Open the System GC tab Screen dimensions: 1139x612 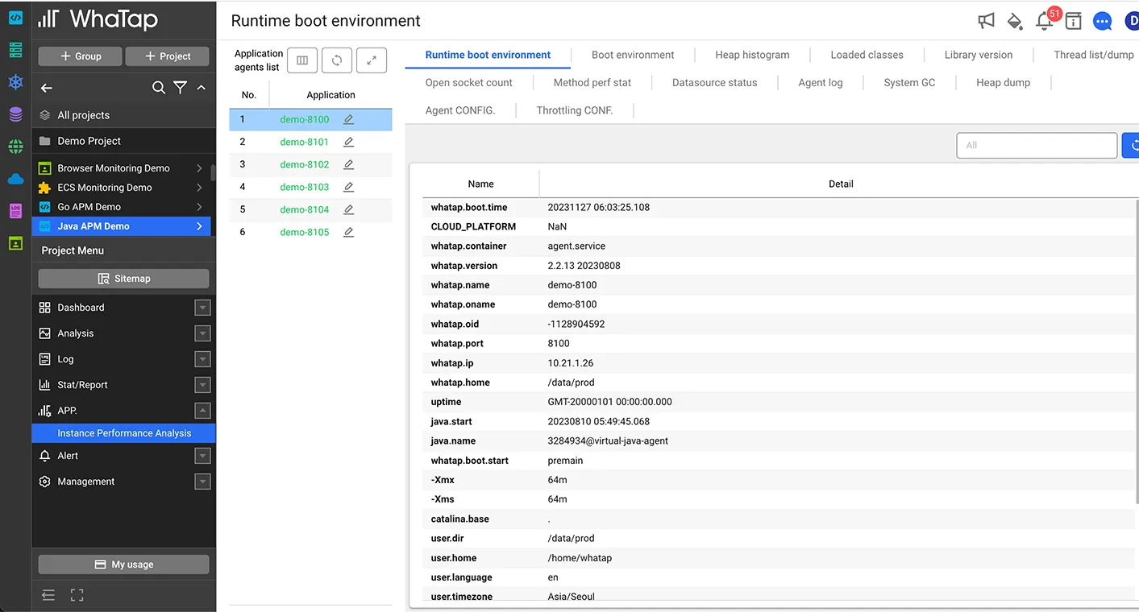coord(909,82)
